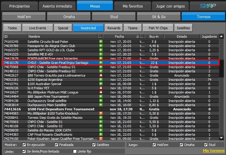
Task: Click the scrollbar down arrow in tournament list
Action: [221, 138]
